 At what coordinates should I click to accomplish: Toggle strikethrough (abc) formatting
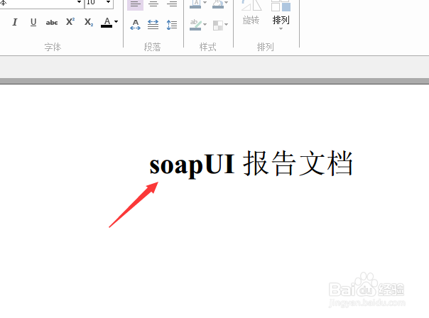(52, 23)
